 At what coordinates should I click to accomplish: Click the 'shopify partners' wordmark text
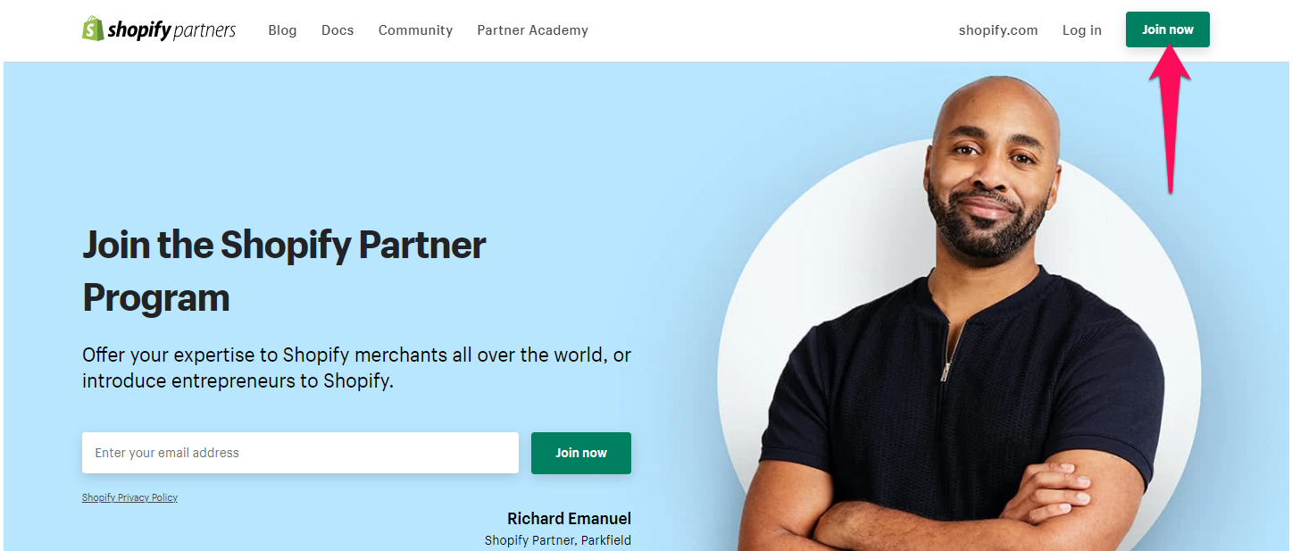tap(171, 30)
